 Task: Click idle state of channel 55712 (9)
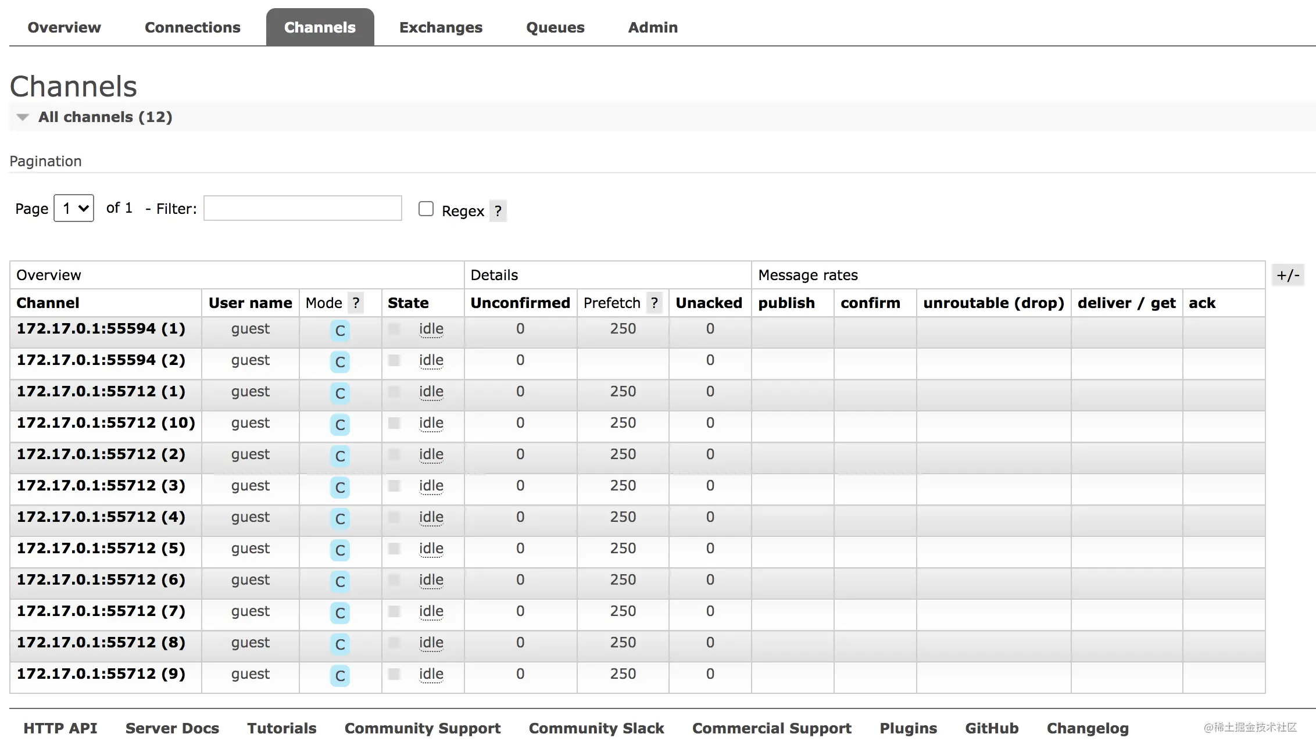431,674
